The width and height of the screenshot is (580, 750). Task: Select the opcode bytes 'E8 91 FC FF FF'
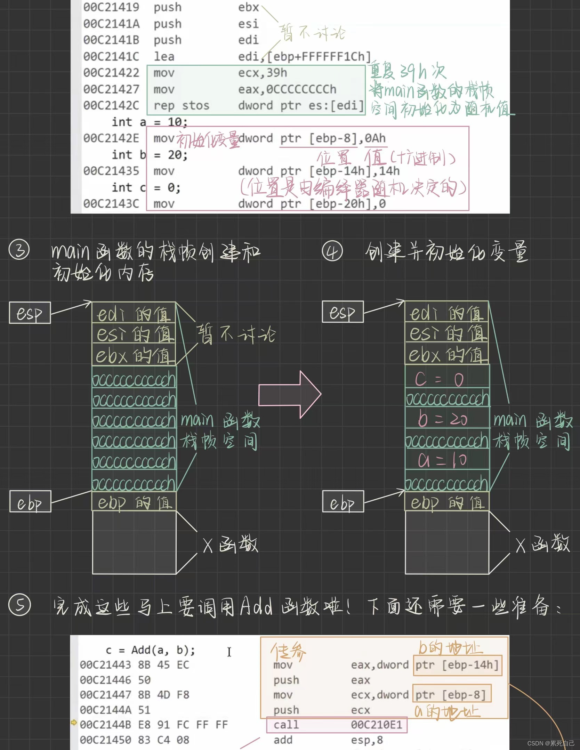click(183, 725)
